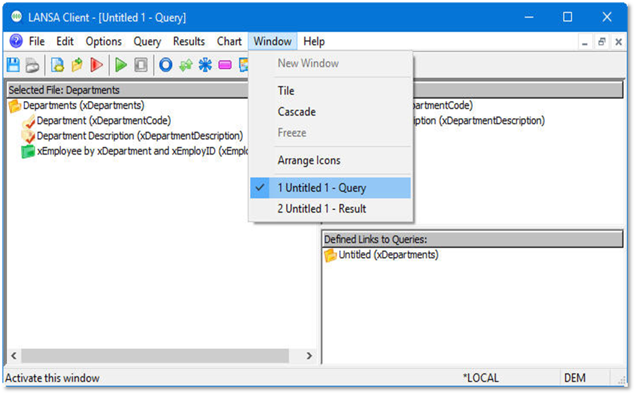Image resolution: width=635 pixels, height=394 pixels.
Task: Click the partially hidden xDepartmentDescription item in the right panel
Action: [479, 121]
